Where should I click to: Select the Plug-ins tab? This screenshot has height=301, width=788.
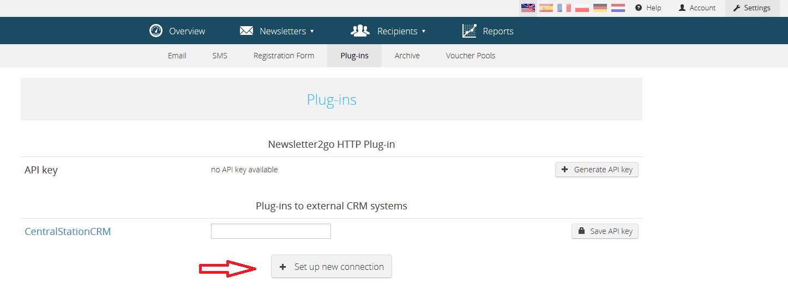tap(354, 56)
